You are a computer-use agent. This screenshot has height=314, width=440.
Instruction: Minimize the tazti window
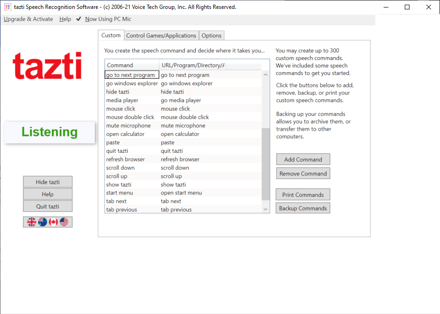[x=386, y=7]
